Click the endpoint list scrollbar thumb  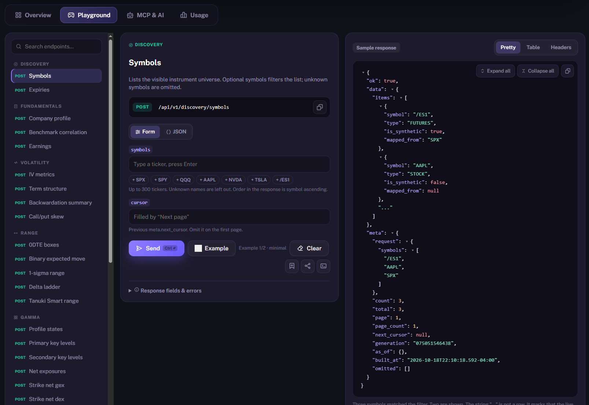tap(110, 150)
